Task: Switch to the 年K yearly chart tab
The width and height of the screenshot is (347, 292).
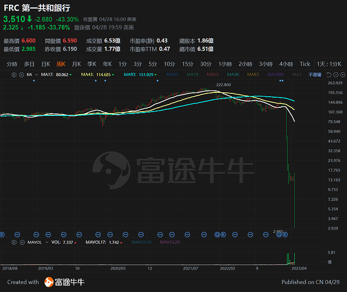Action: pos(107,64)
